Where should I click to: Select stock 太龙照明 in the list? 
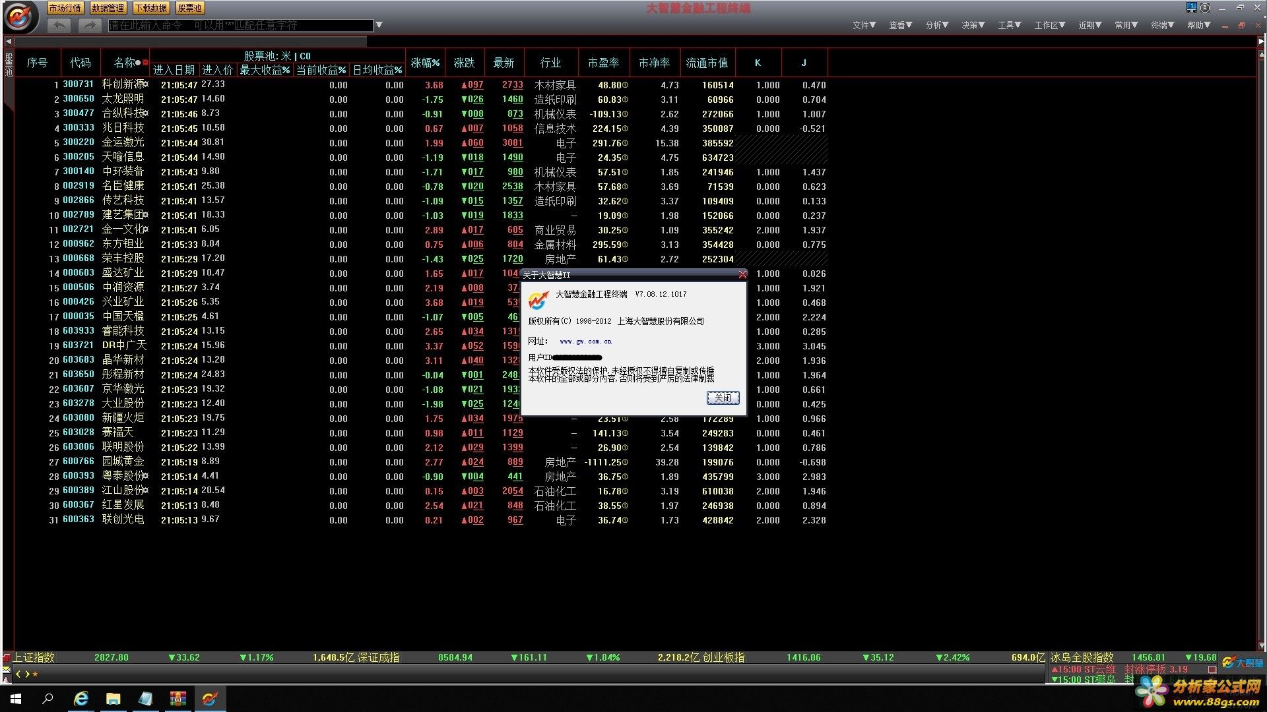(123, 99)
